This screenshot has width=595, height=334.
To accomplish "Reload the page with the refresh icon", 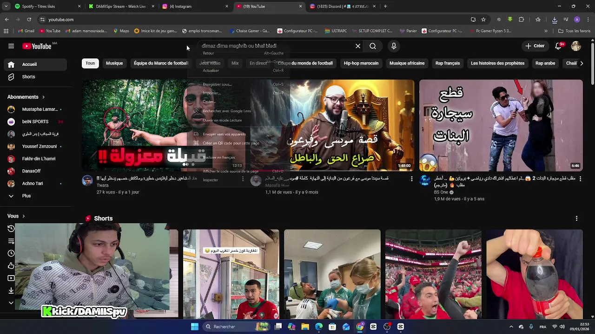I will pos(29,19).
